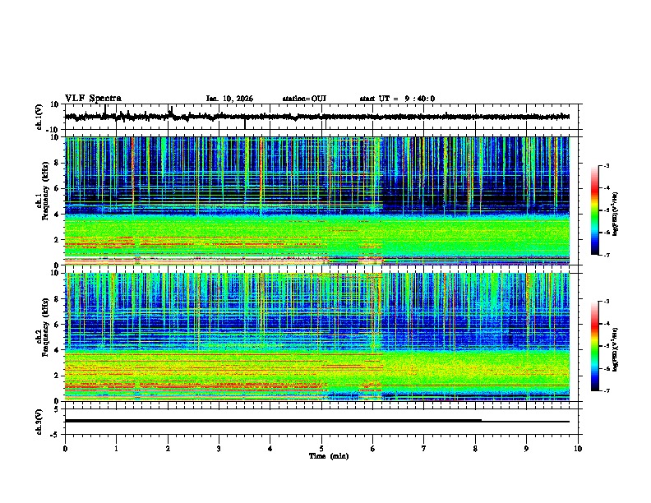Click the time axis tick label "0"
This screenshot has width=651, height=503.
65,449
